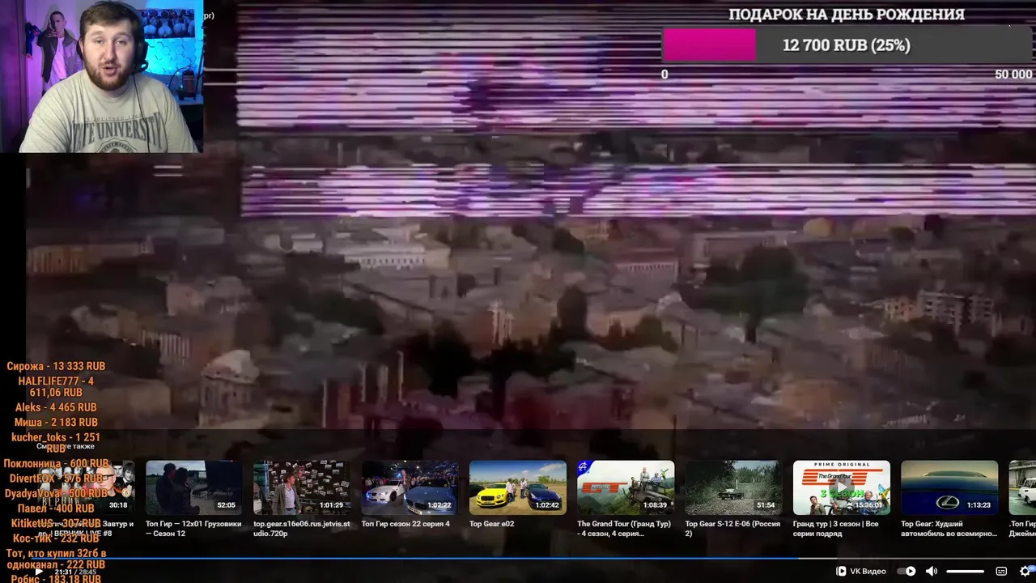The height and width of the screenshot is (583, 1036).
Task: Click donor entry 'Миша - 2 183 RUB'
Action: coord(56,423)
